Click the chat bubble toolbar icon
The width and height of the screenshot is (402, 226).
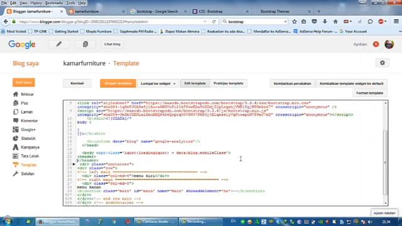(370, 22)
